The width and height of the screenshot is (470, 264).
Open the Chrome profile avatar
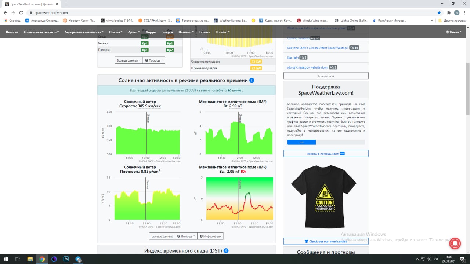456,12
